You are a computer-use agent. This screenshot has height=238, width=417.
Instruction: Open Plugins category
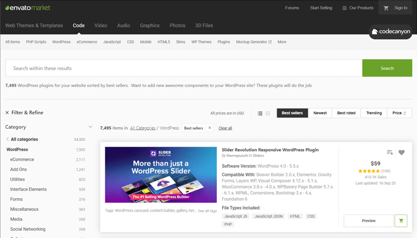coord(224,42)
